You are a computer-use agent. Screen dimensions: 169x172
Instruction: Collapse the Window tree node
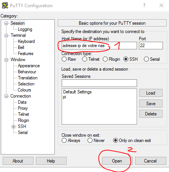tap(6, 60)
